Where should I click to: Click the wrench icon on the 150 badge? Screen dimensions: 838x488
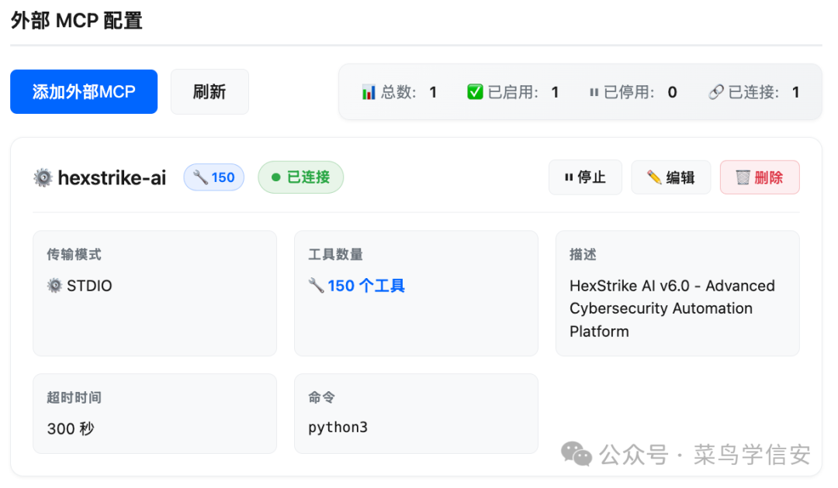200,177
